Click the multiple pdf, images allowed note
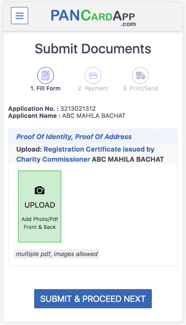Screen dimensions: 186x325 tap(57, 254)
